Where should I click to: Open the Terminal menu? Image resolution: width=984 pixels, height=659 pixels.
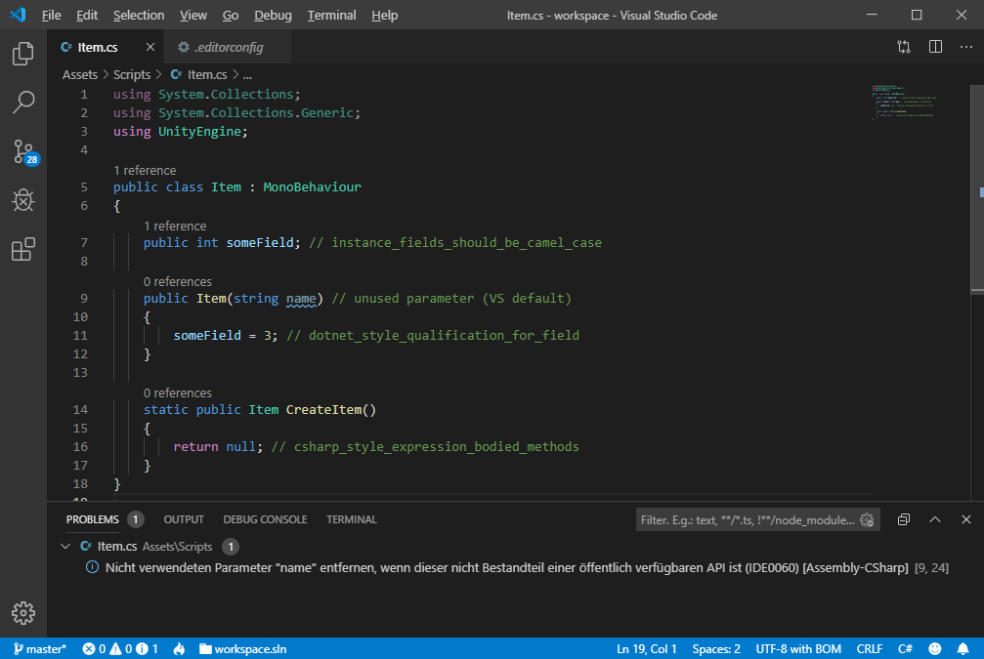point(331,15)
